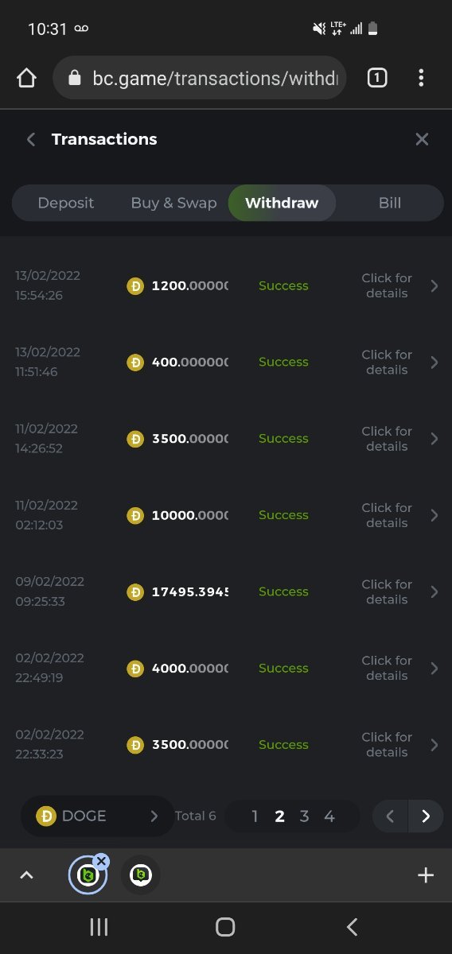
Task: Open the DOGE currency selector
Action: coord(97,816)
